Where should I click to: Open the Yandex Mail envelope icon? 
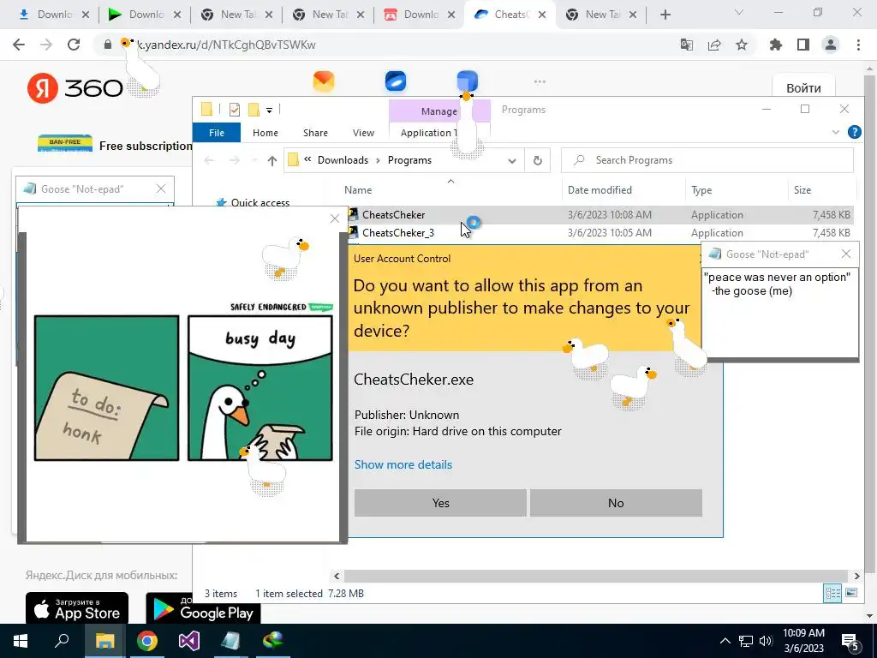(323, 81)
